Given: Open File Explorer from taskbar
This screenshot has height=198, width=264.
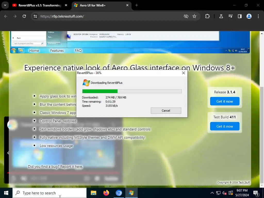Looking at the screenshot, I should [93, 193].
